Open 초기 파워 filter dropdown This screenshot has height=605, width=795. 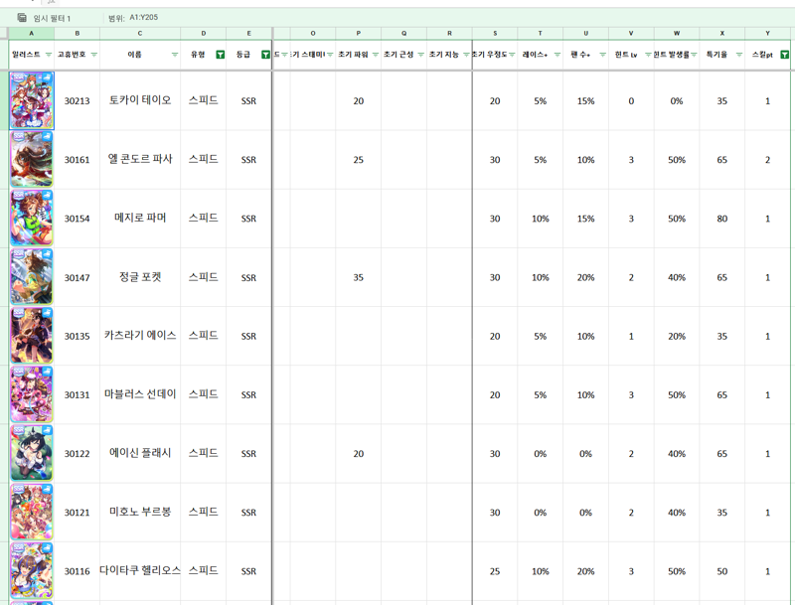tap(376, 55)
